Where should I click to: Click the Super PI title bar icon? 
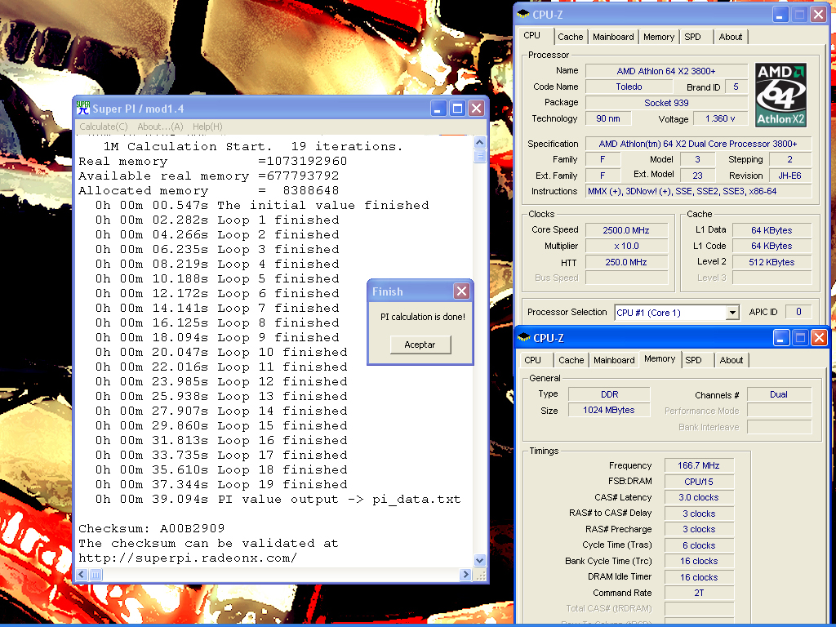click(x=82, y=109)
